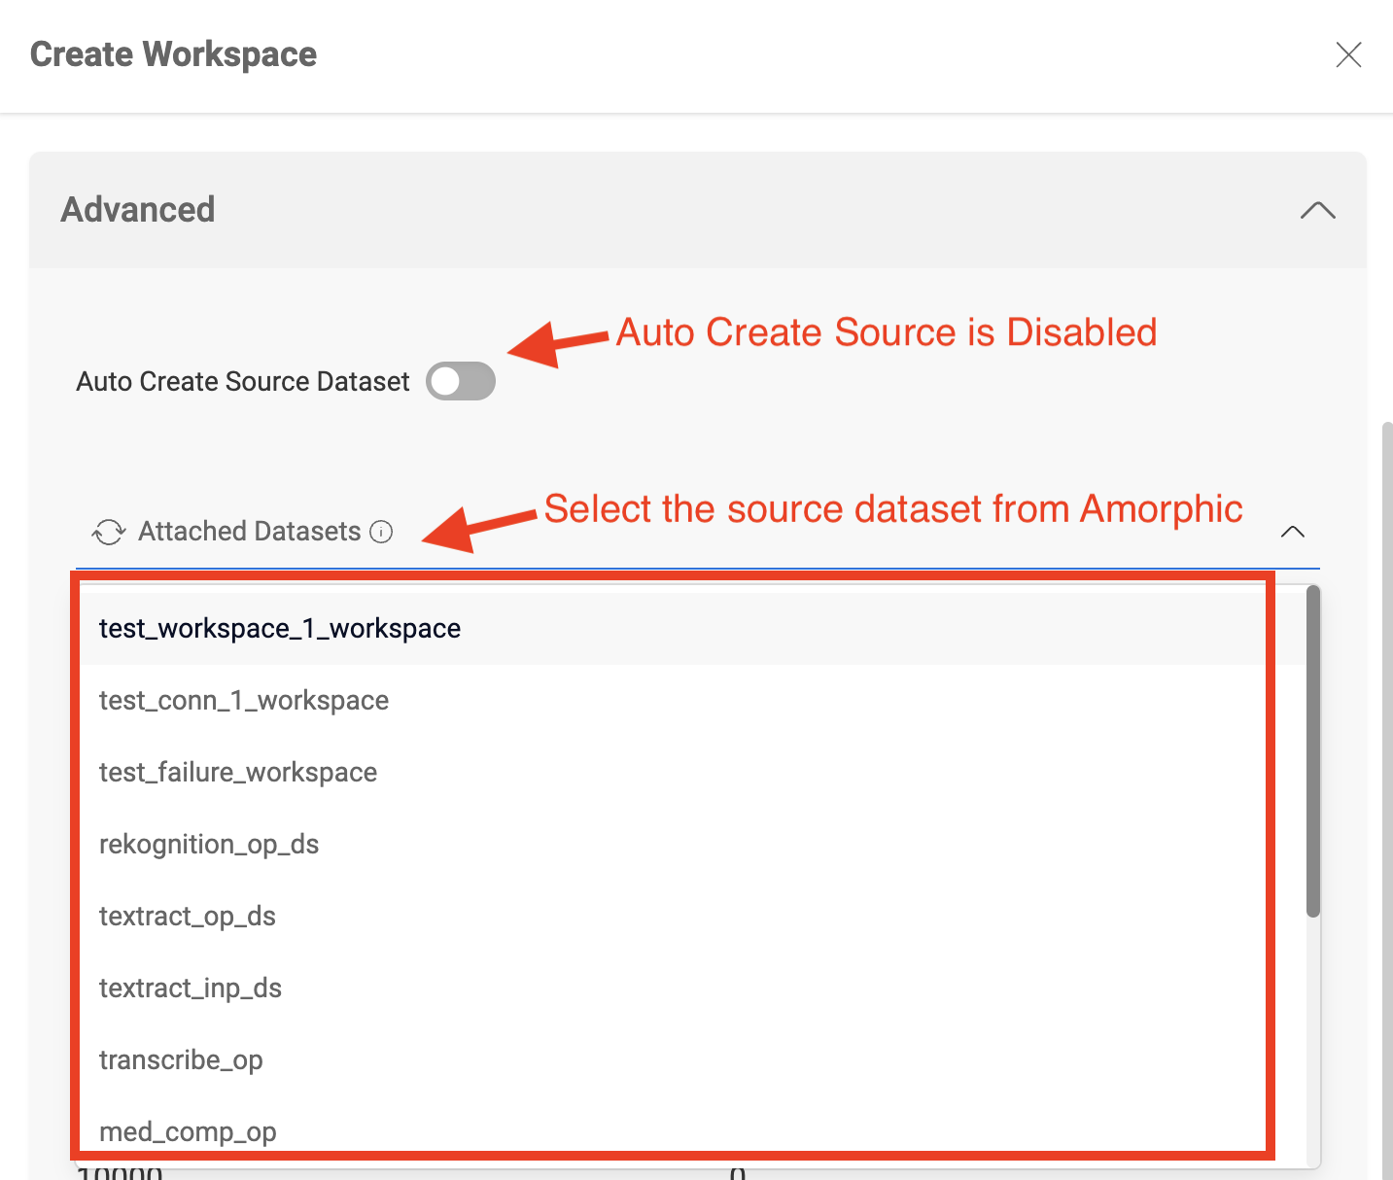
Task: Click the dialog's right-edge vertical scrollbar
Action: [x=1387, y=801]
